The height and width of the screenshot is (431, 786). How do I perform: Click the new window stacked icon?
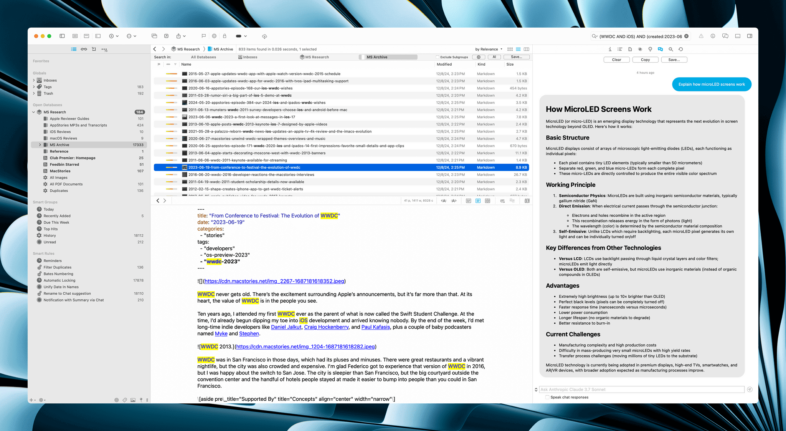(x=154, y=36)
